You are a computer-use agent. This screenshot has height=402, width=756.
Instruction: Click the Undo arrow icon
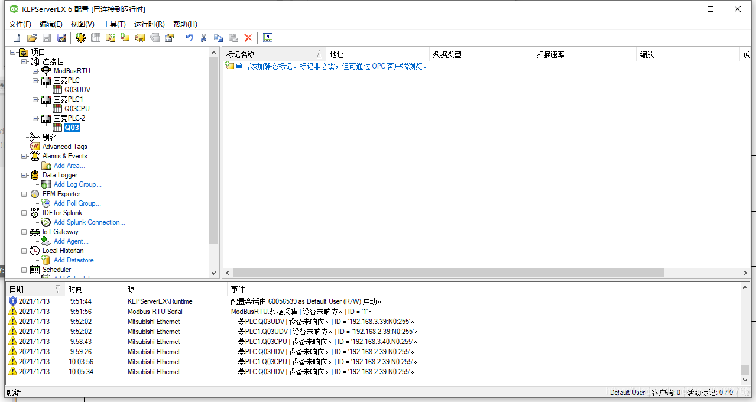point(189,38)
